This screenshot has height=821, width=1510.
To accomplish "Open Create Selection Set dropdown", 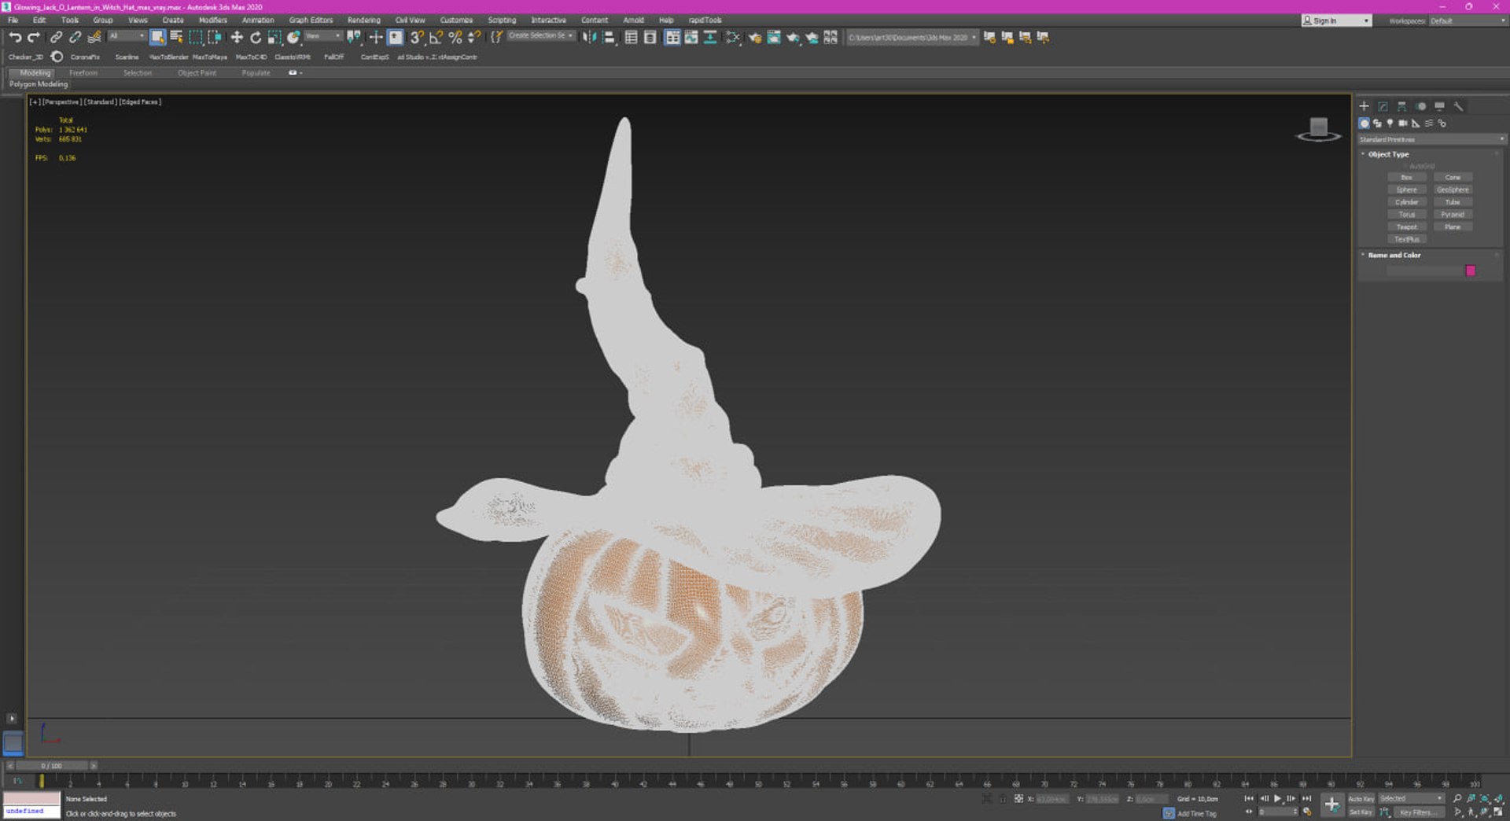I will pyautogui.click(x=541, y=36).
